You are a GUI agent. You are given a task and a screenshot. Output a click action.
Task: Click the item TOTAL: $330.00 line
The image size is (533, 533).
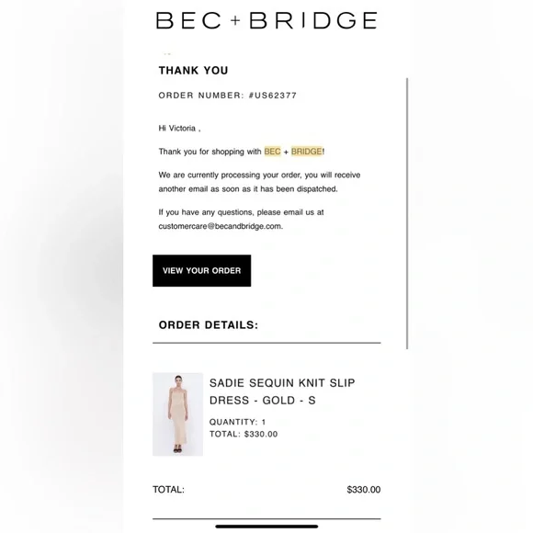[244, 434]
